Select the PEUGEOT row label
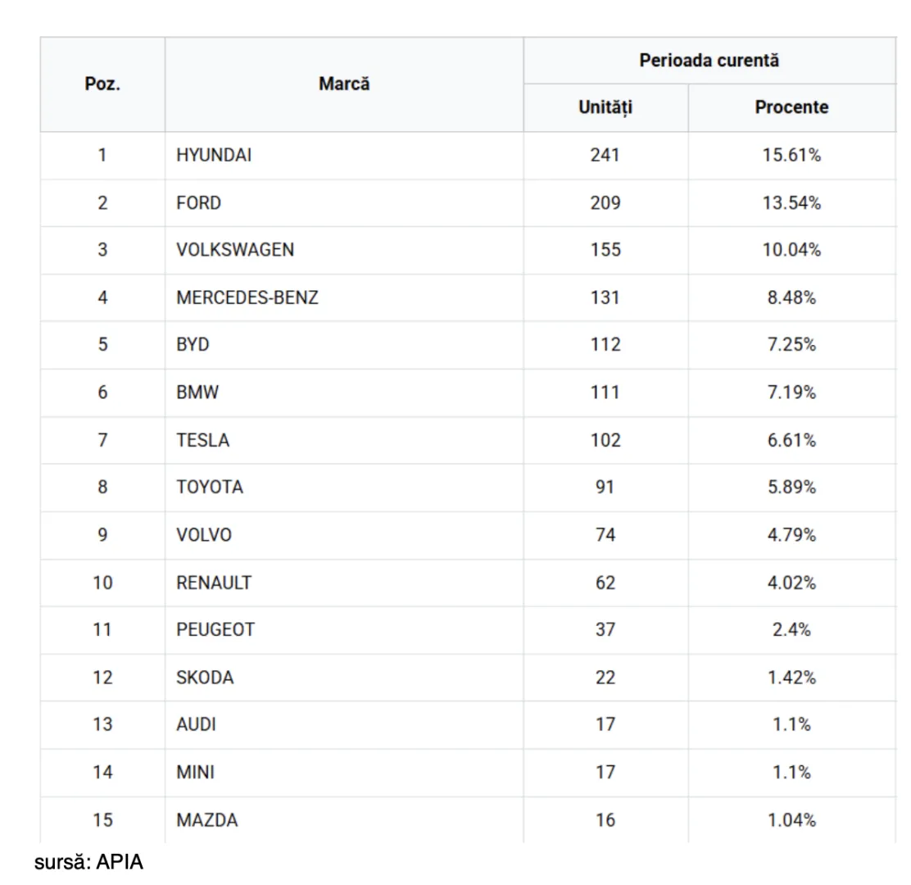This screenshot has height=885, width=911. (x=215, y=630)
